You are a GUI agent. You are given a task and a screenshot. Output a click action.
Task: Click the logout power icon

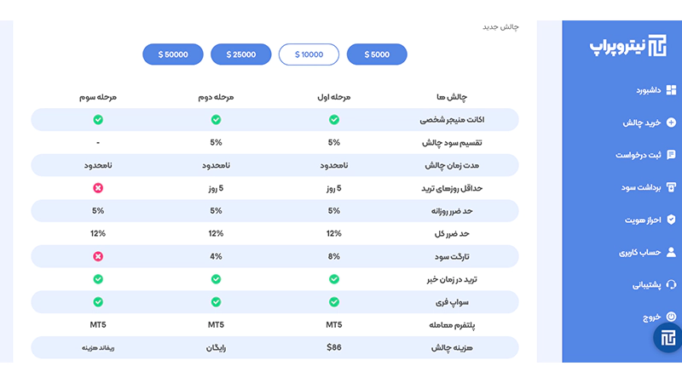click(x=671, y=317)
